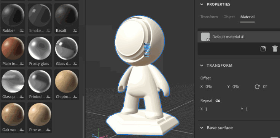Collapse the TRANSFORM section

202,66
